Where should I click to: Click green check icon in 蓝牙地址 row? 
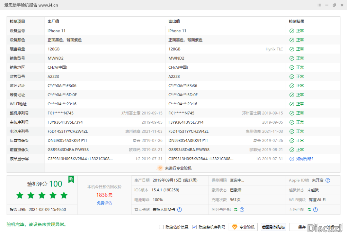[292, 86]
